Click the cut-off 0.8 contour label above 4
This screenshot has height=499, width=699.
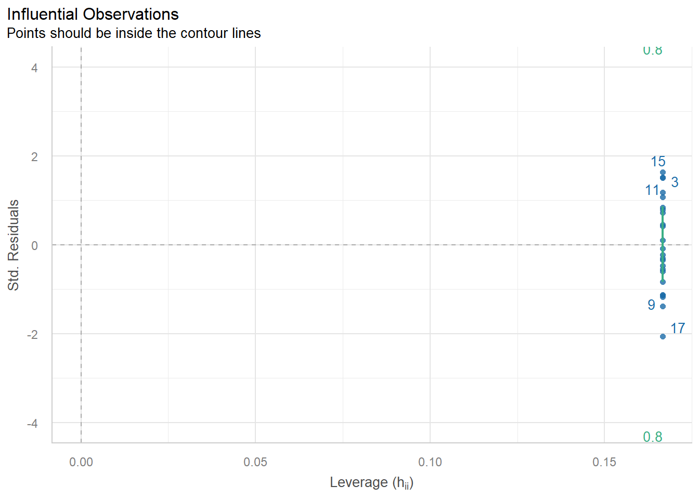pyautogui.click(x=653, y=50)
